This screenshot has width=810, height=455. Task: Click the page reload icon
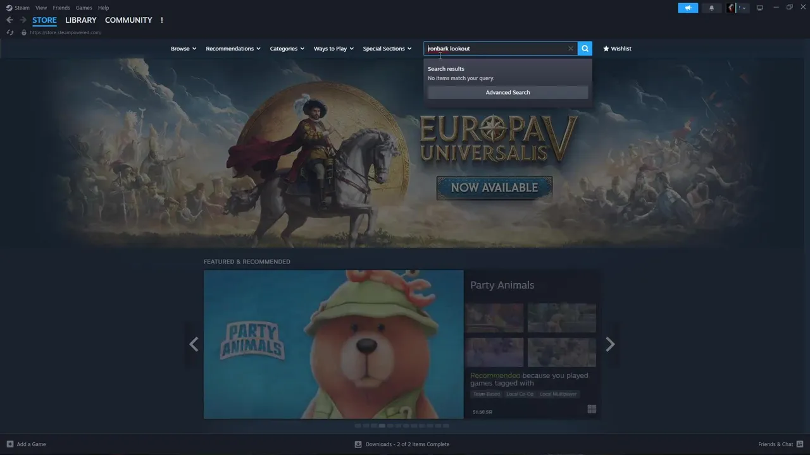[10, 32]
